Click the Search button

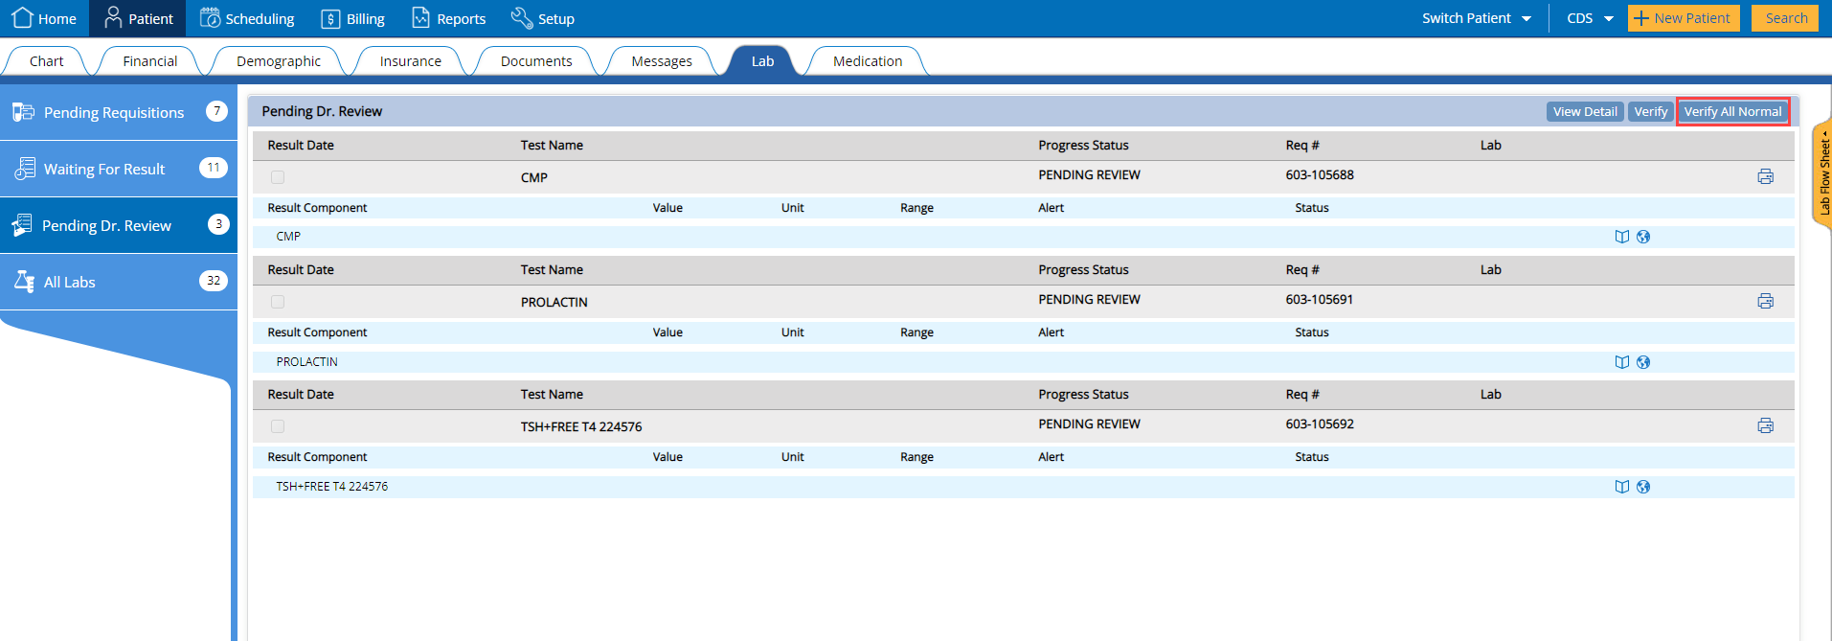click(1786, 18)
